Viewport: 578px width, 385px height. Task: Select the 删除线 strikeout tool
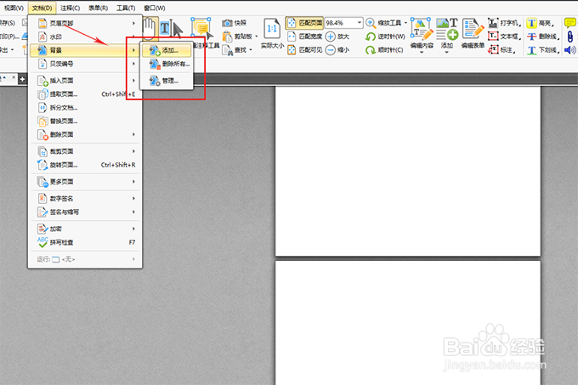point(542,37)
